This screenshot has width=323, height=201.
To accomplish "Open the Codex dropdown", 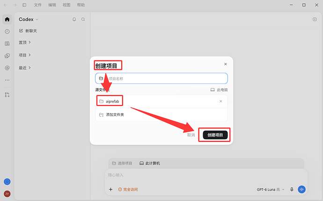I will [29, 19].
